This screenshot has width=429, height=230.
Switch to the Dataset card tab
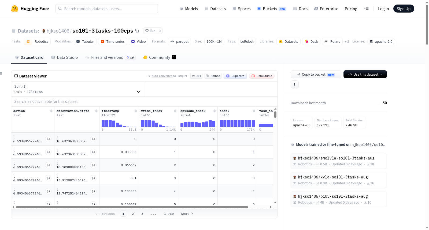(x=29, y=57)
